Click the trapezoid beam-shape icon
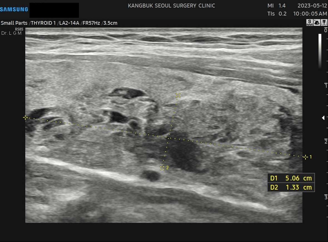328x242 pixels. click(324, 22)
